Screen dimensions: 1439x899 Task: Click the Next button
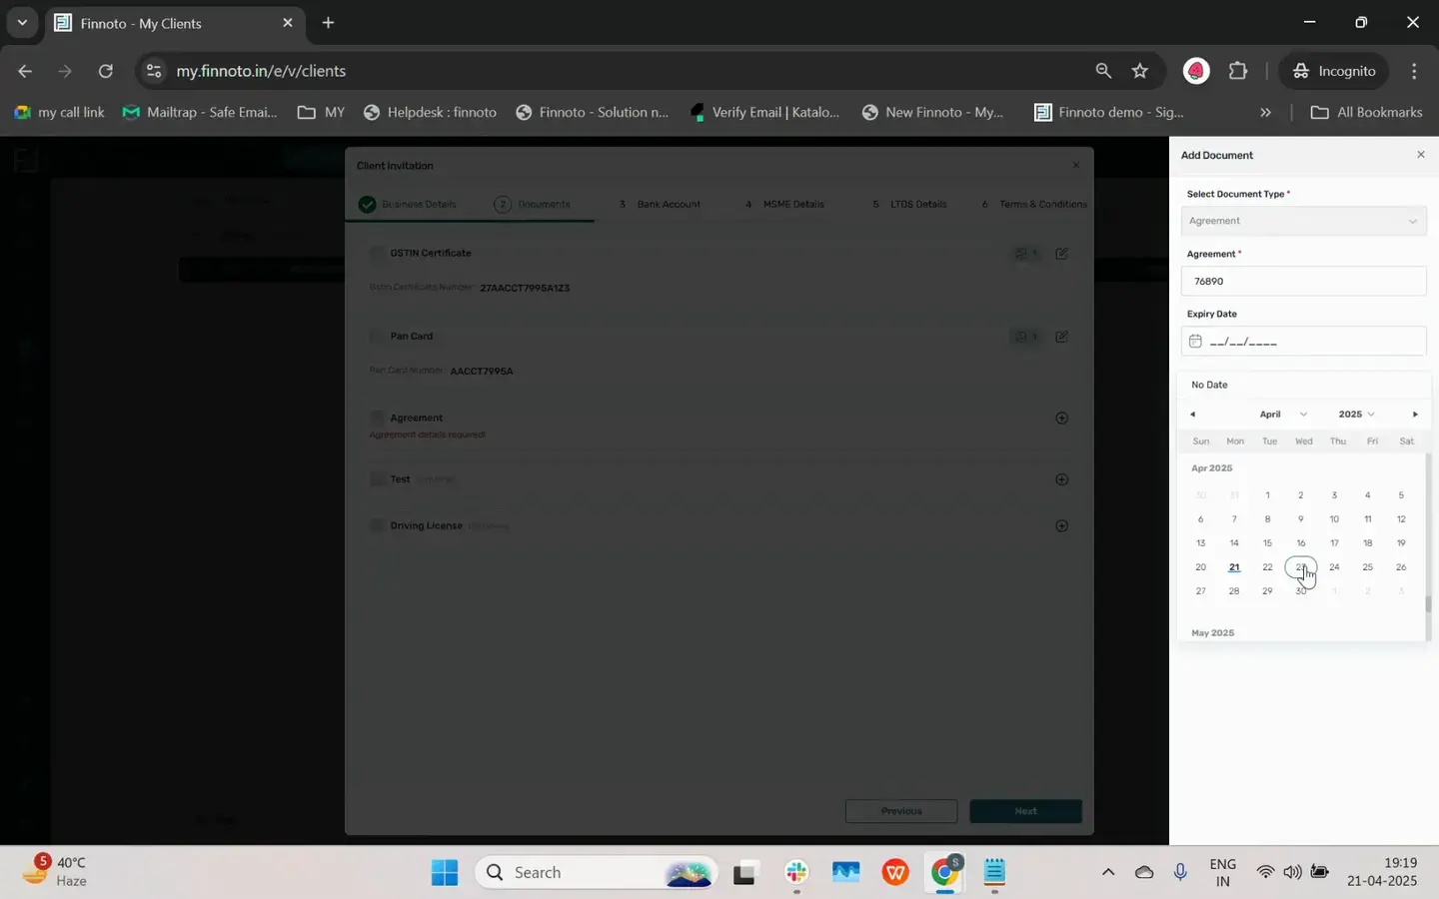(x=1026, y=811)
